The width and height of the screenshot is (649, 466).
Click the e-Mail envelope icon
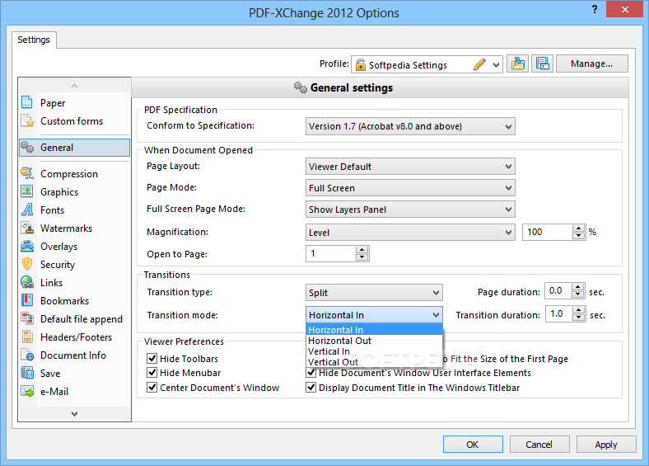(x=27, y=391)
